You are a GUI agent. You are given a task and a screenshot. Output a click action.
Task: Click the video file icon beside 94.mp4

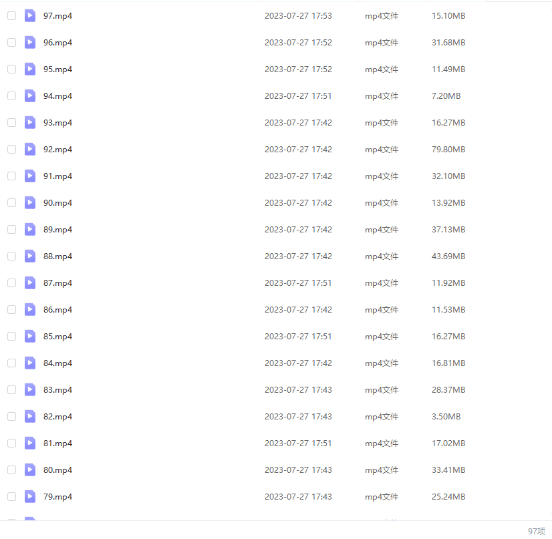(x=30, y=96)
